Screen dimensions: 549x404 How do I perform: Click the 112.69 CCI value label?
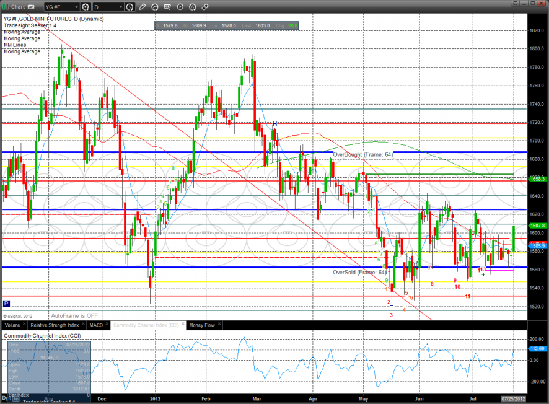[x=537, y=349]
